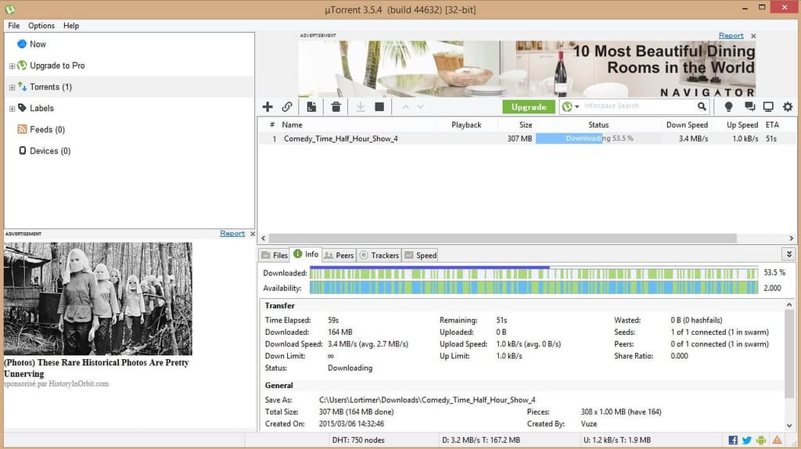
Task: Open the File menu
Action: (14, 26)
